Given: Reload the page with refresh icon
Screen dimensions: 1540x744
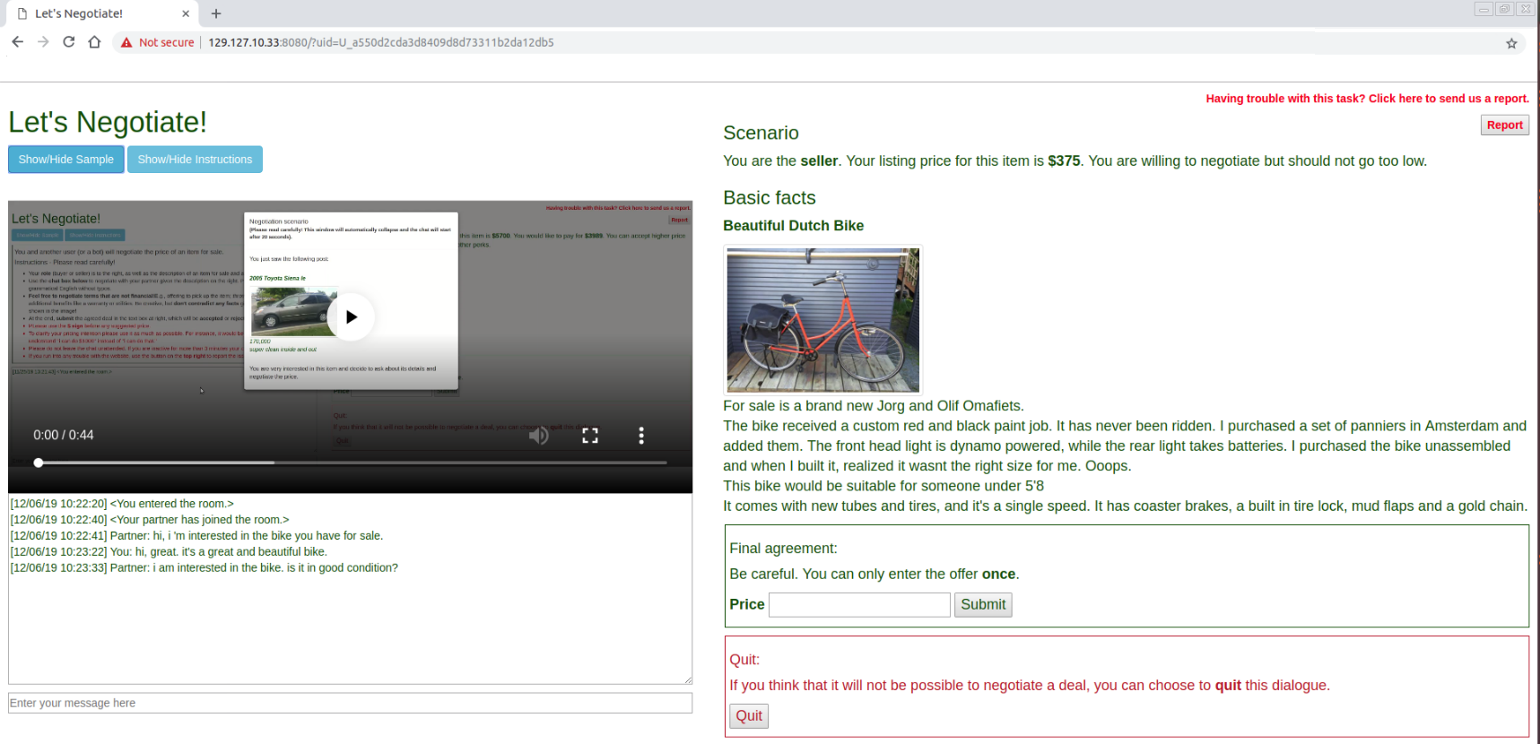Looking at the screenshot, I should 68,42.
